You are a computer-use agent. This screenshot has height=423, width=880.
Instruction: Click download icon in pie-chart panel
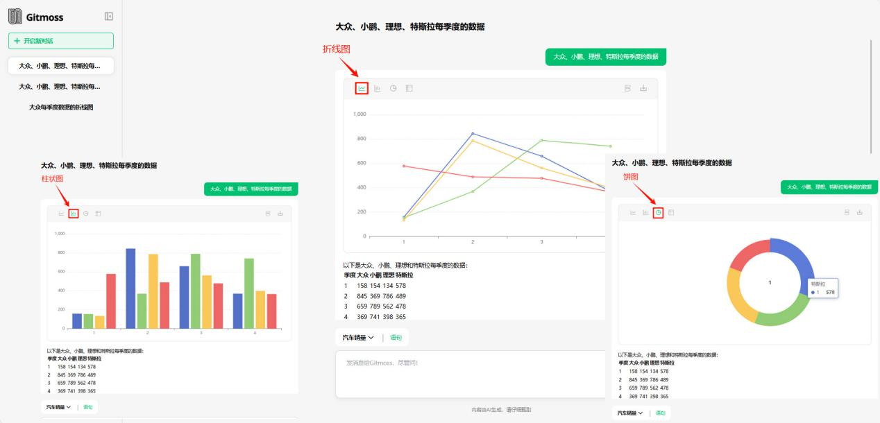(859, 212)
